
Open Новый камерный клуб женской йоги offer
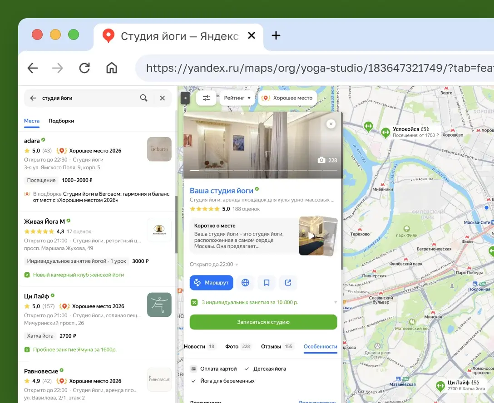pos(79,275)
